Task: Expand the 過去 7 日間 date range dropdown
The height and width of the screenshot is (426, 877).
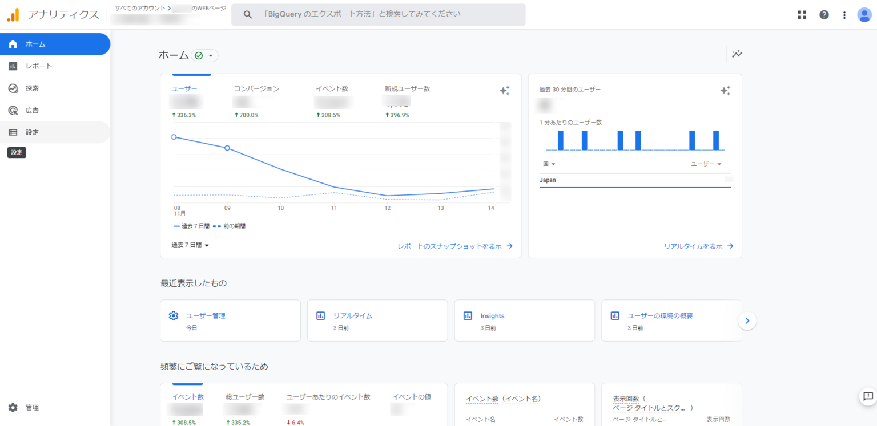Action: click(x=190, y=245)
